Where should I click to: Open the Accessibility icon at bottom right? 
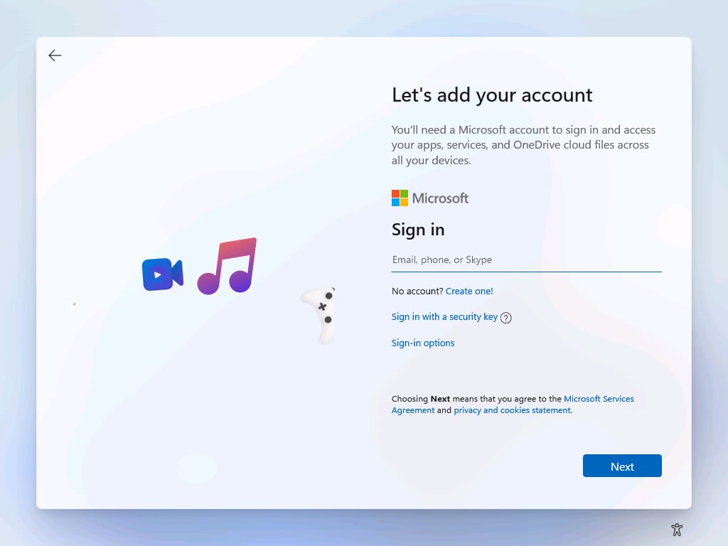[677, 529]
